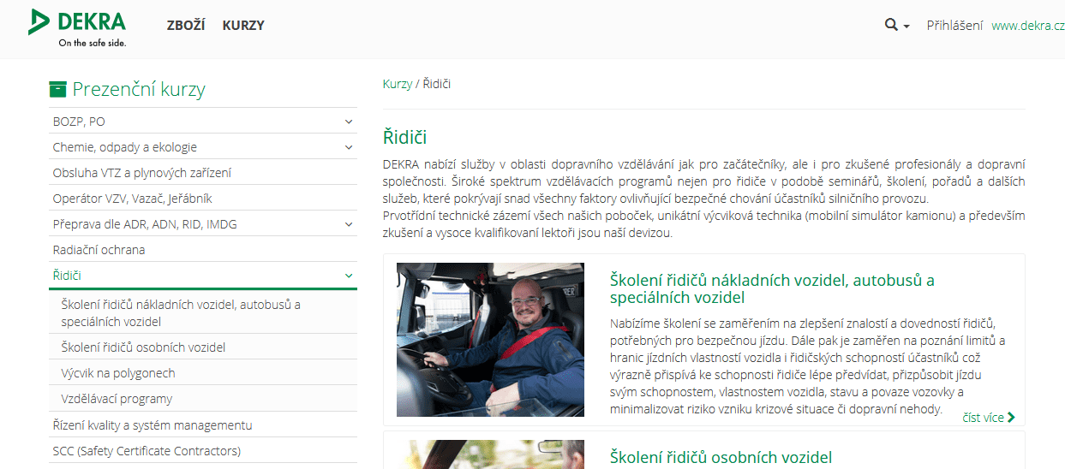Click the Prezenční kurzy archive box icon
This screenshot has width=1065, height=469.
click(57, 89)
